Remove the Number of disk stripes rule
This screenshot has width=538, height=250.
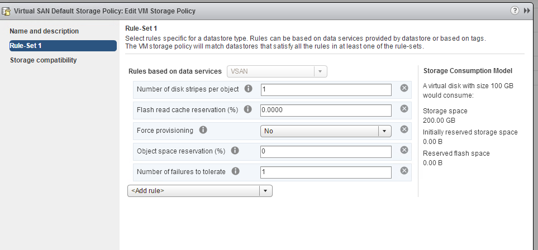click(404, 88)
